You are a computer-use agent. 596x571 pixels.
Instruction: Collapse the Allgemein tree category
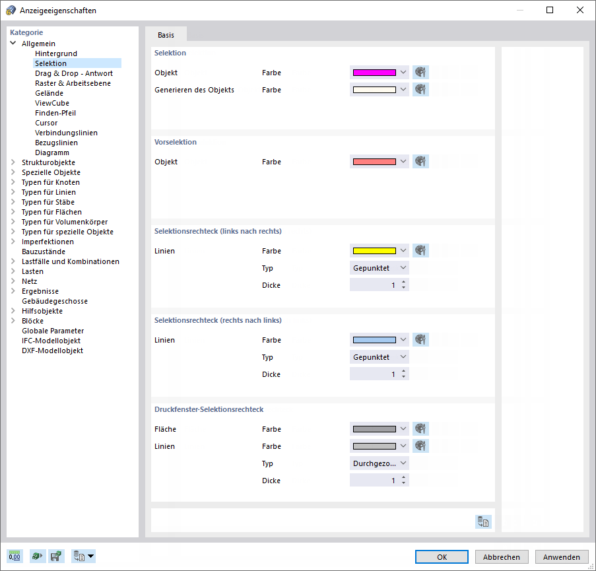(x=13, y=43)
